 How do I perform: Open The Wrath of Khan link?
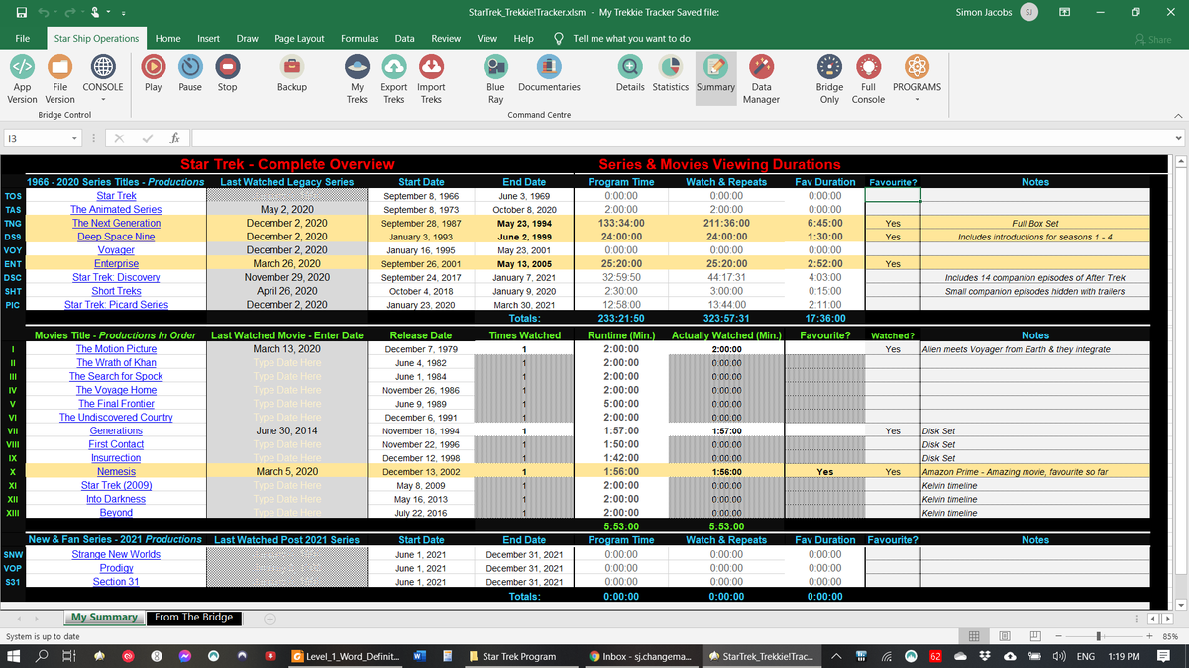click(x=116, y=363)
